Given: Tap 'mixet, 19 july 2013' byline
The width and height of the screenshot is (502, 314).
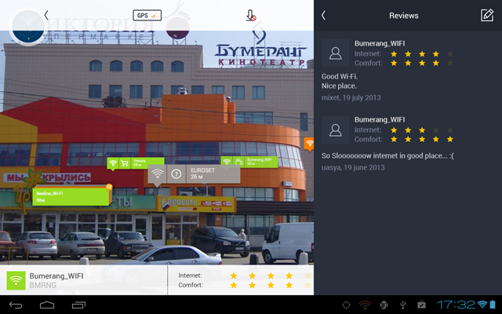Looking at the screenshot, I should [x=351, y=97].
